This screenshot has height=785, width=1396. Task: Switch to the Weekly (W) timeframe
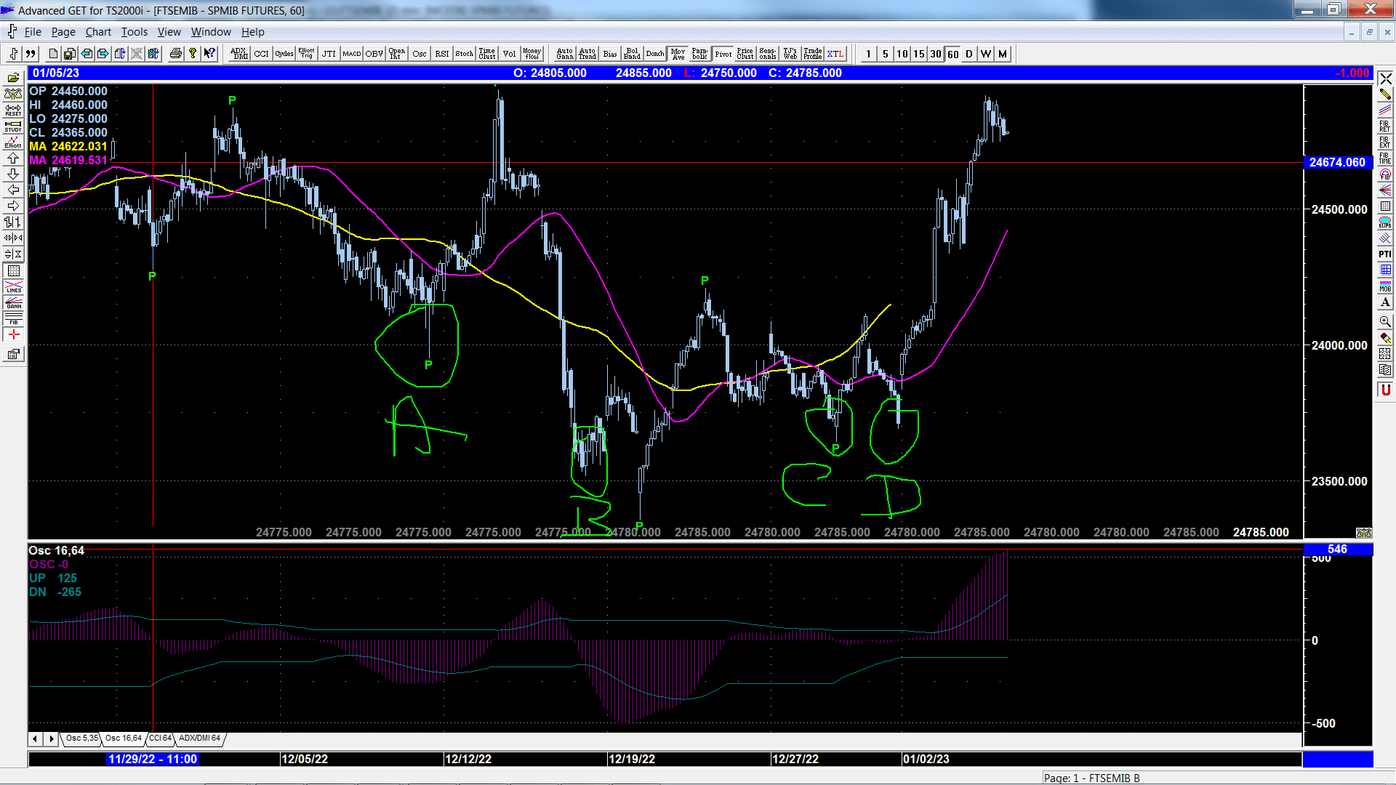pyautogui.click(x=986, y=54)
